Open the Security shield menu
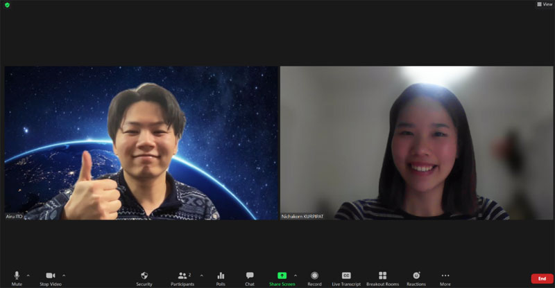 coord(144,278)
